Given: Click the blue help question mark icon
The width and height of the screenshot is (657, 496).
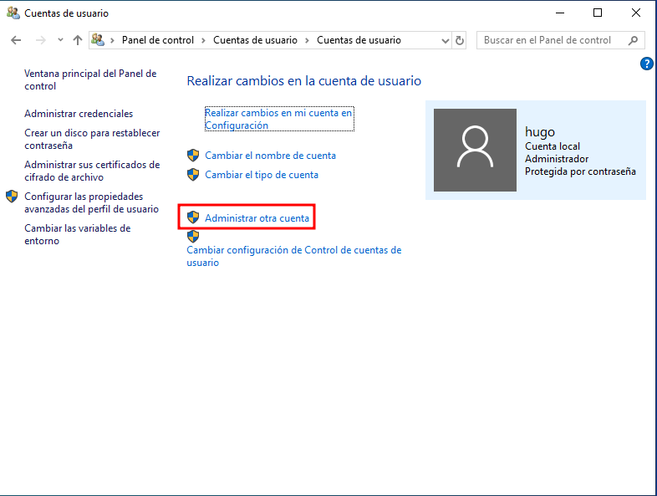Looking at the screenshot, I should click(x=646, y=64).
